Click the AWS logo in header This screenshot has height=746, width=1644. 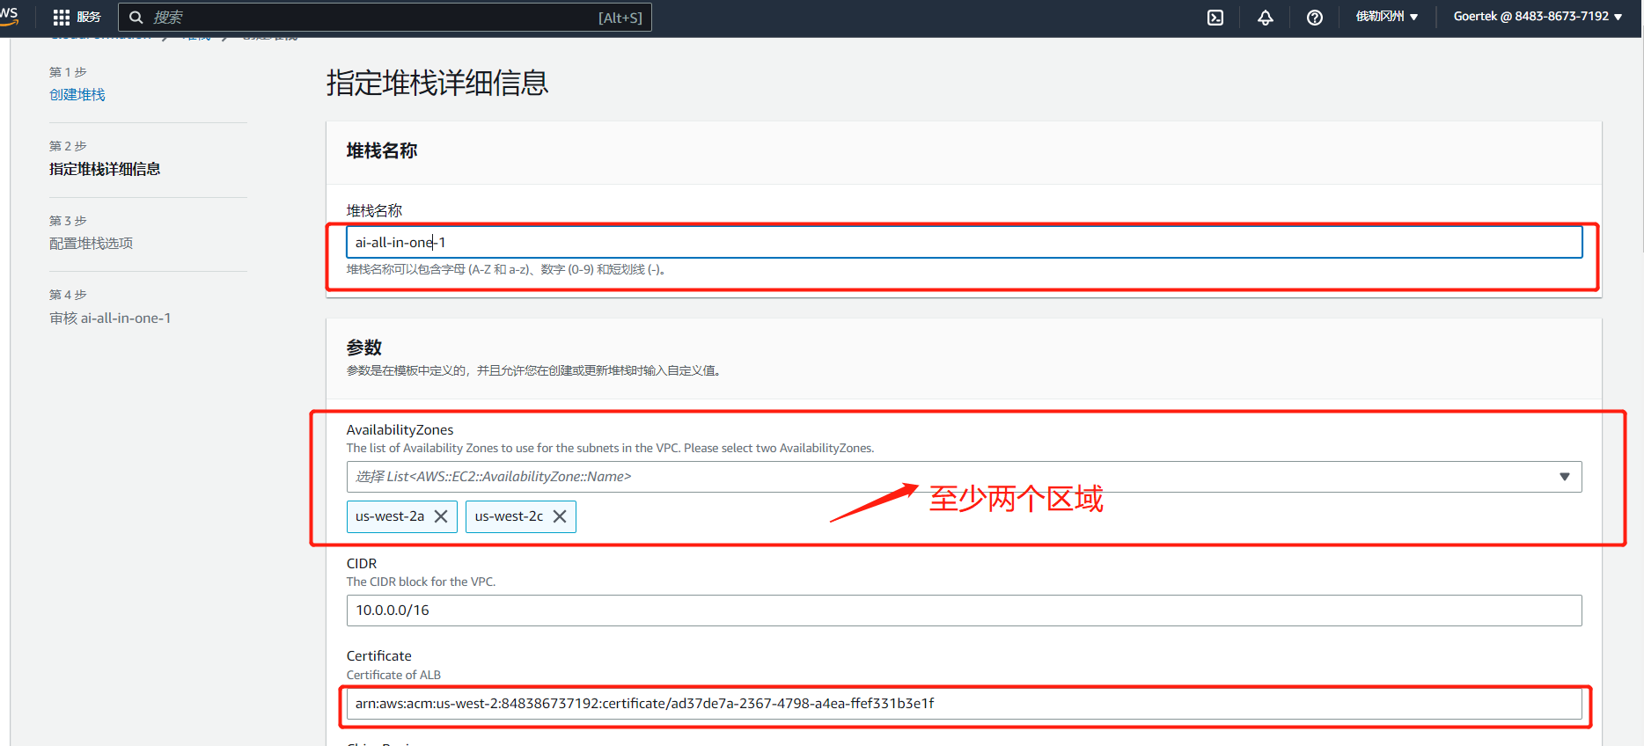pos(9,16)
